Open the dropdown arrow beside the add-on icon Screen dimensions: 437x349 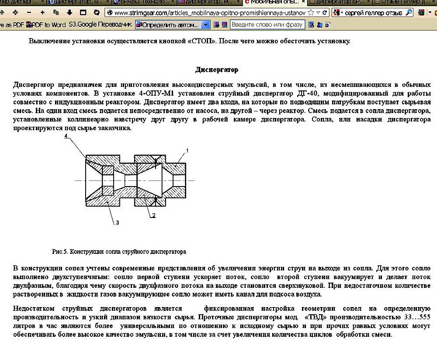430,13
